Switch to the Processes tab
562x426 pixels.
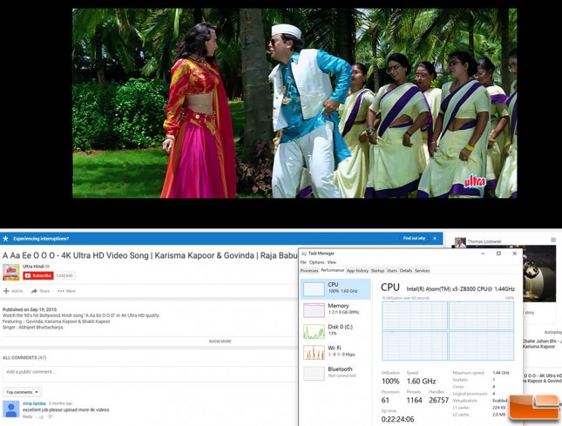[309, 271]
